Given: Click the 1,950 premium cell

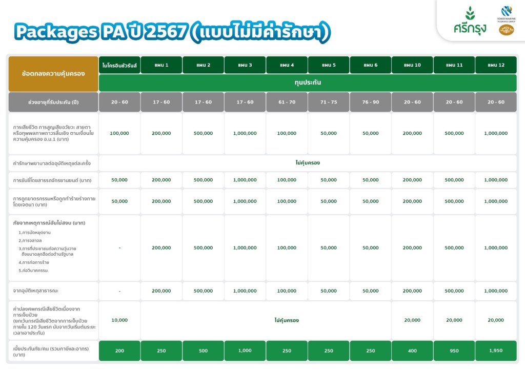Looking at the screenshot, I should pyautogui.click(x=496, y=351).
